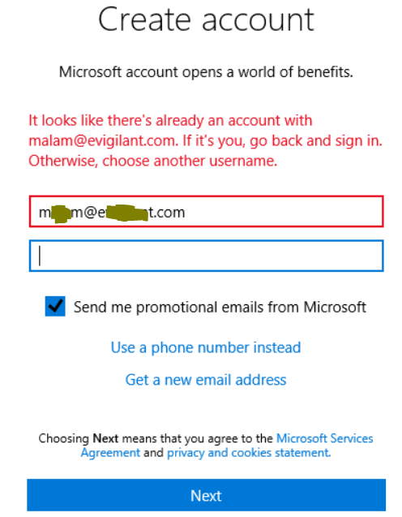Click the 'Send me promotional emails' label
The width and height of the screenshot is (402, 517).
click(x=220, y=307)
